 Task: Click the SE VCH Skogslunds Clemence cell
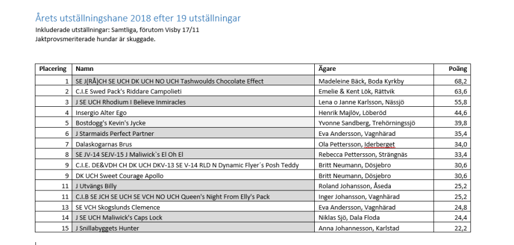(x=193, y=207)
